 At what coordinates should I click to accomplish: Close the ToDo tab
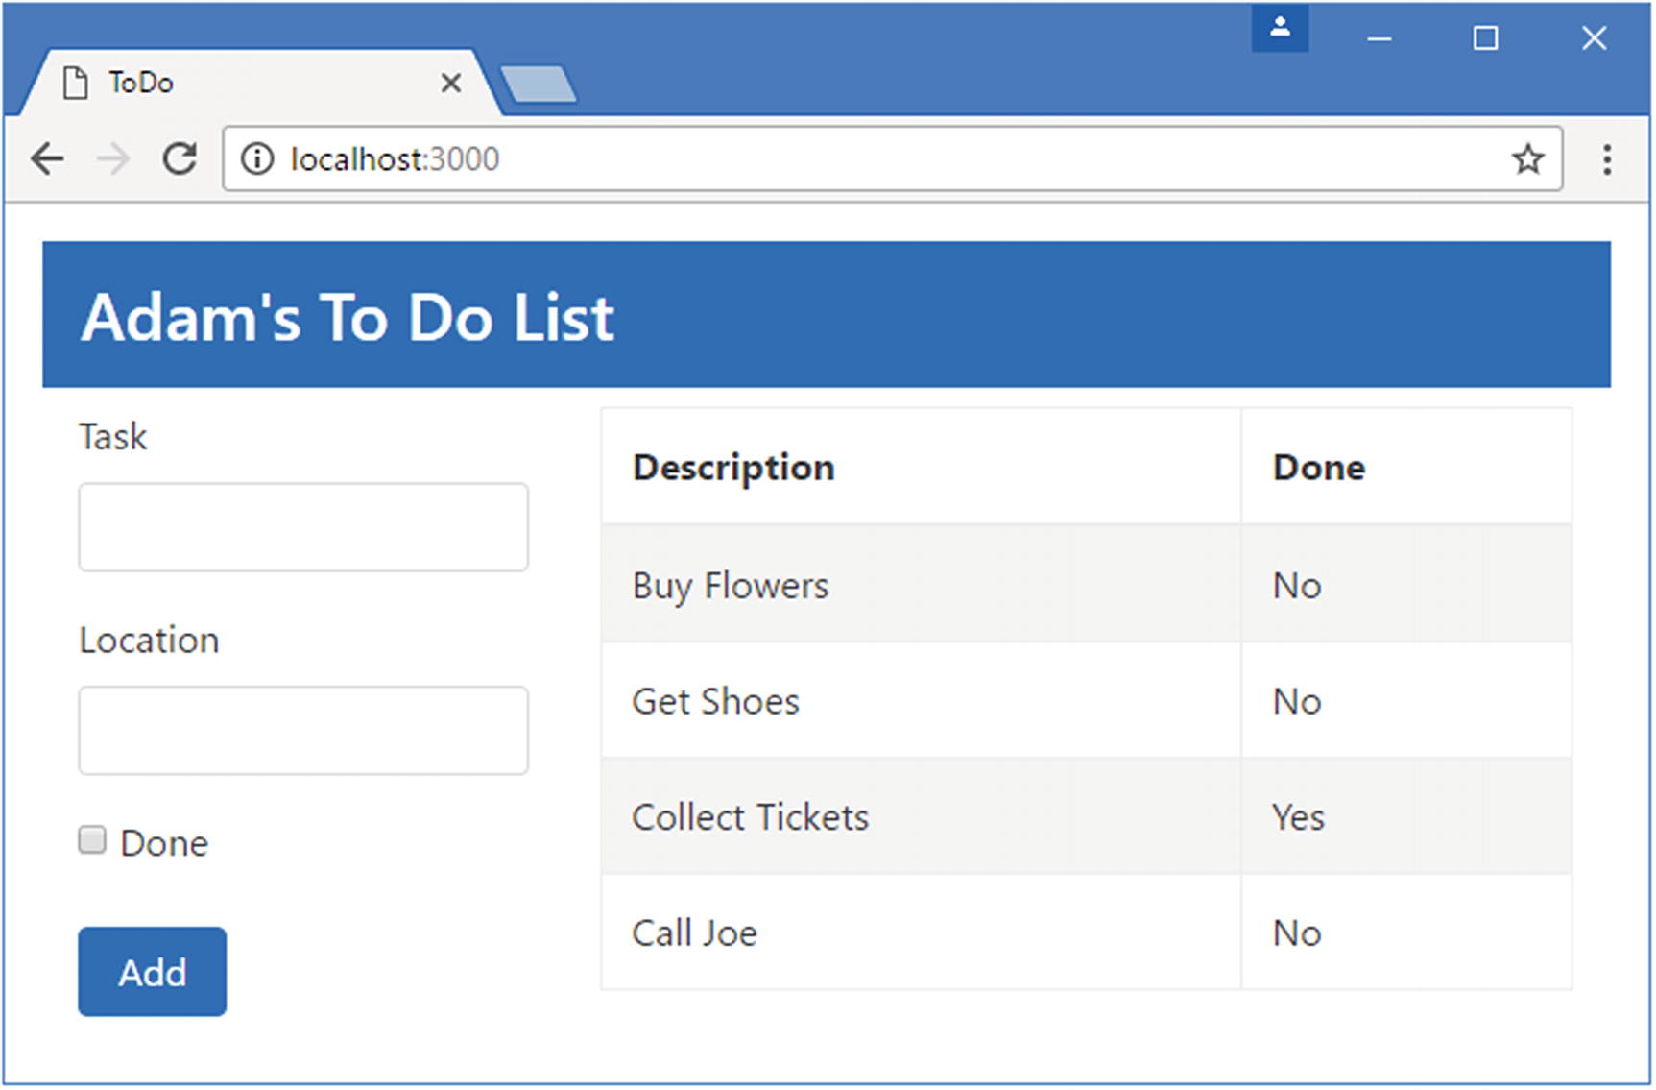coord(450,84)
